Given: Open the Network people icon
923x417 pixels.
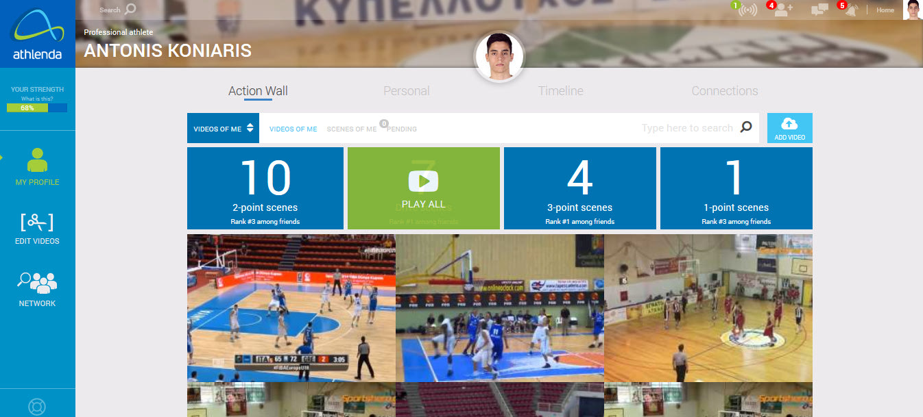Looking at the screenshot, I should click(x=37, y=283).
